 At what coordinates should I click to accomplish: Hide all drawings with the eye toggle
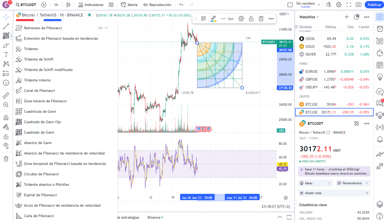(x=6, y=146)
